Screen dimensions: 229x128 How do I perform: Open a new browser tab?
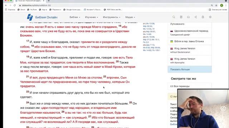[49, 1]
